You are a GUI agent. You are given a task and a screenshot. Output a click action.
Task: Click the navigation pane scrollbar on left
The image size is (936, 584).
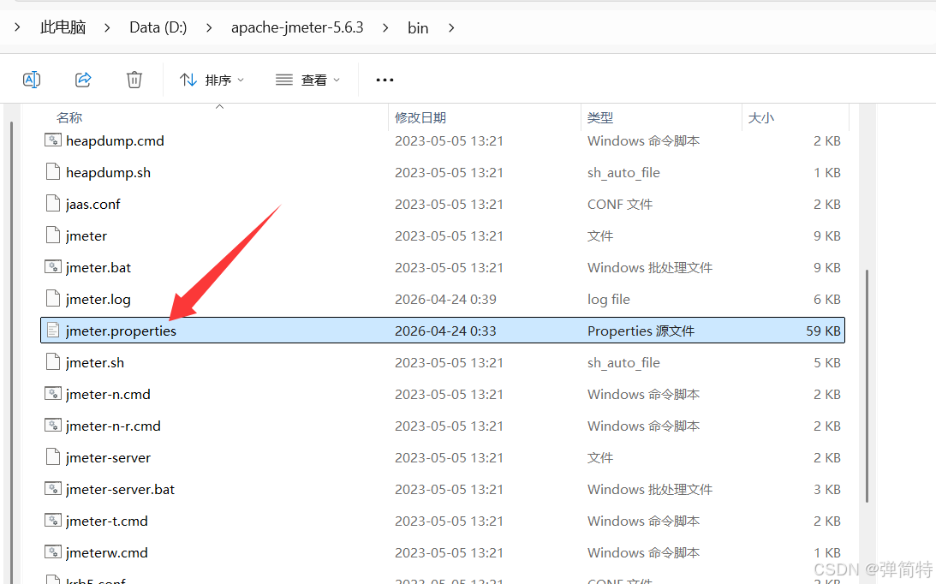pyautogui.click(x=11, y=350)
